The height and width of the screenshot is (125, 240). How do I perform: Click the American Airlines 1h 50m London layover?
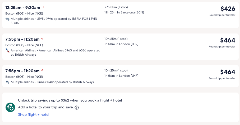[121, 44]
